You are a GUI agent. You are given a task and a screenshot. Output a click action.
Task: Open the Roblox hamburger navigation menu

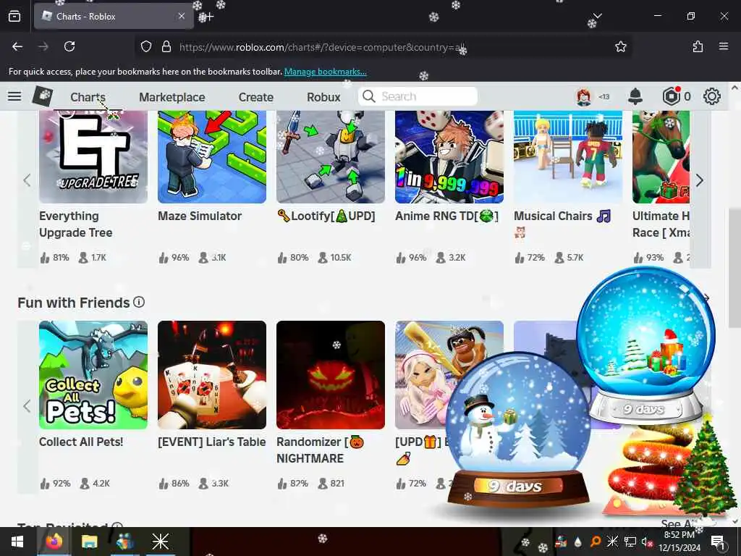click(x=14, y=96)
